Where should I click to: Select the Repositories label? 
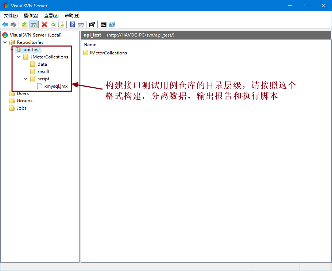point(30,42)
